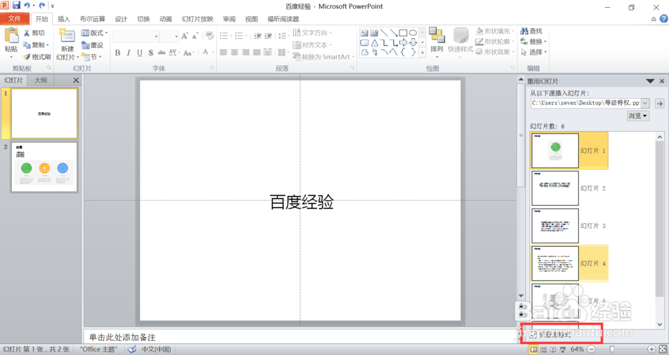Click the Copy (复制) command
Screen dimensions: 669x355
coord(36,45)
